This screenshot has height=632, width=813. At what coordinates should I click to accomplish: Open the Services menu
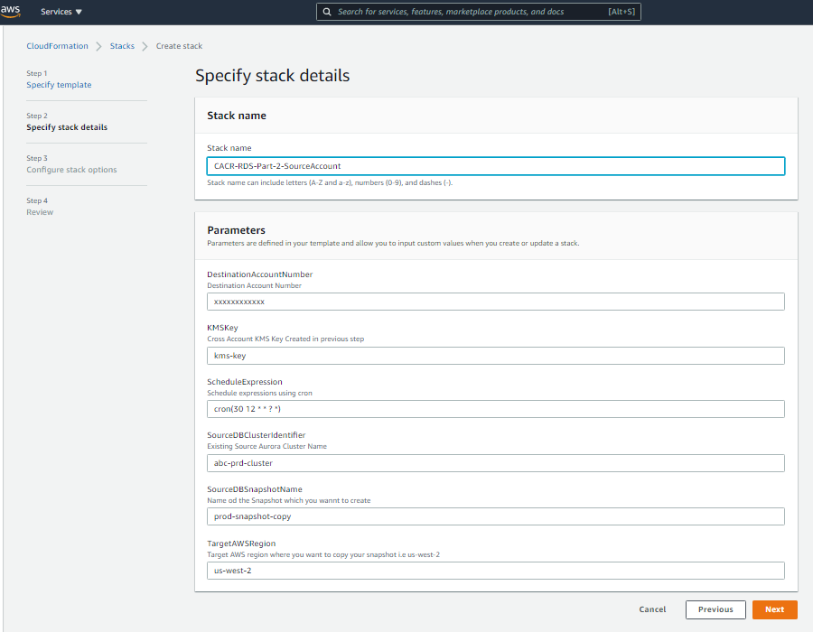click(x=54, y=12)
